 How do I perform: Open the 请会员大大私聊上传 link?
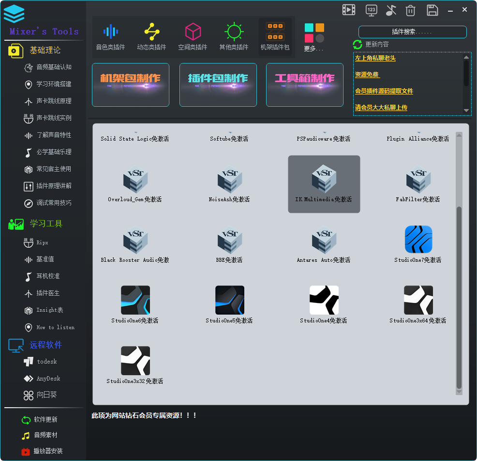381,108
